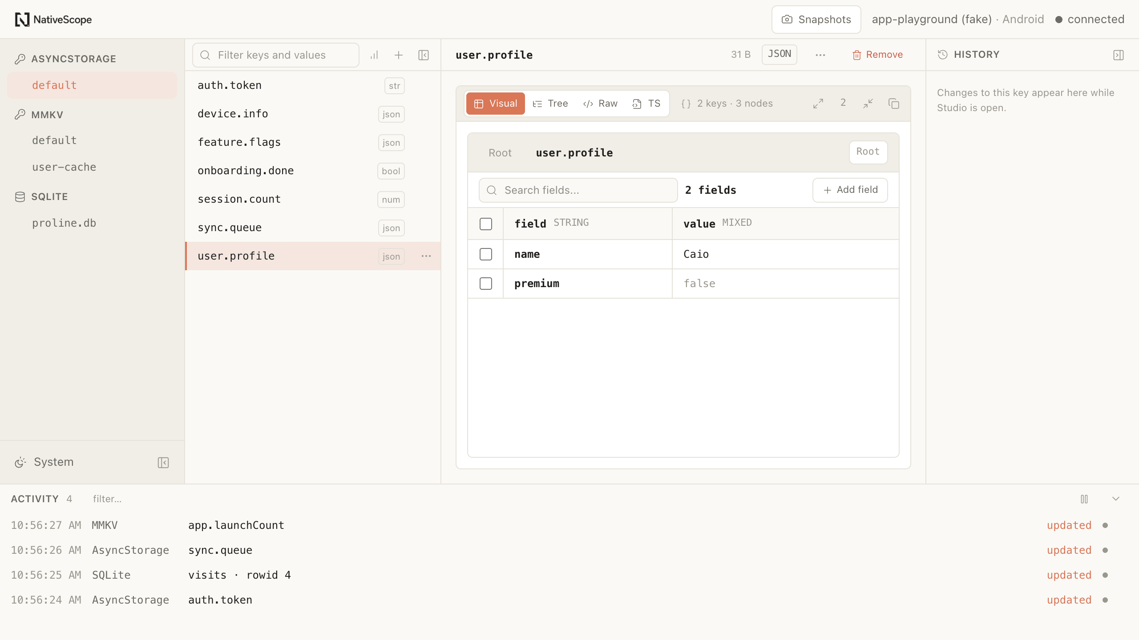Click the field STRING column header
Viewport: 1139px width, 640px height.
(x=587, y=224)
